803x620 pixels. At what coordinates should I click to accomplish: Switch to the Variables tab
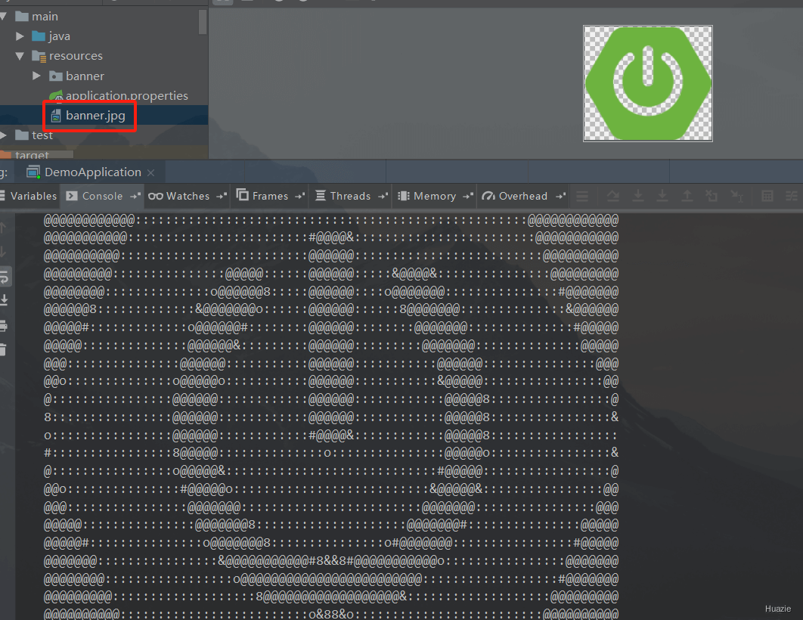pos(29,196)
